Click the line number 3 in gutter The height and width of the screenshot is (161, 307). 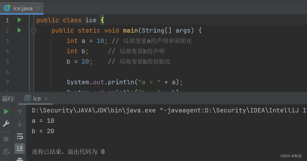point(7,41)
